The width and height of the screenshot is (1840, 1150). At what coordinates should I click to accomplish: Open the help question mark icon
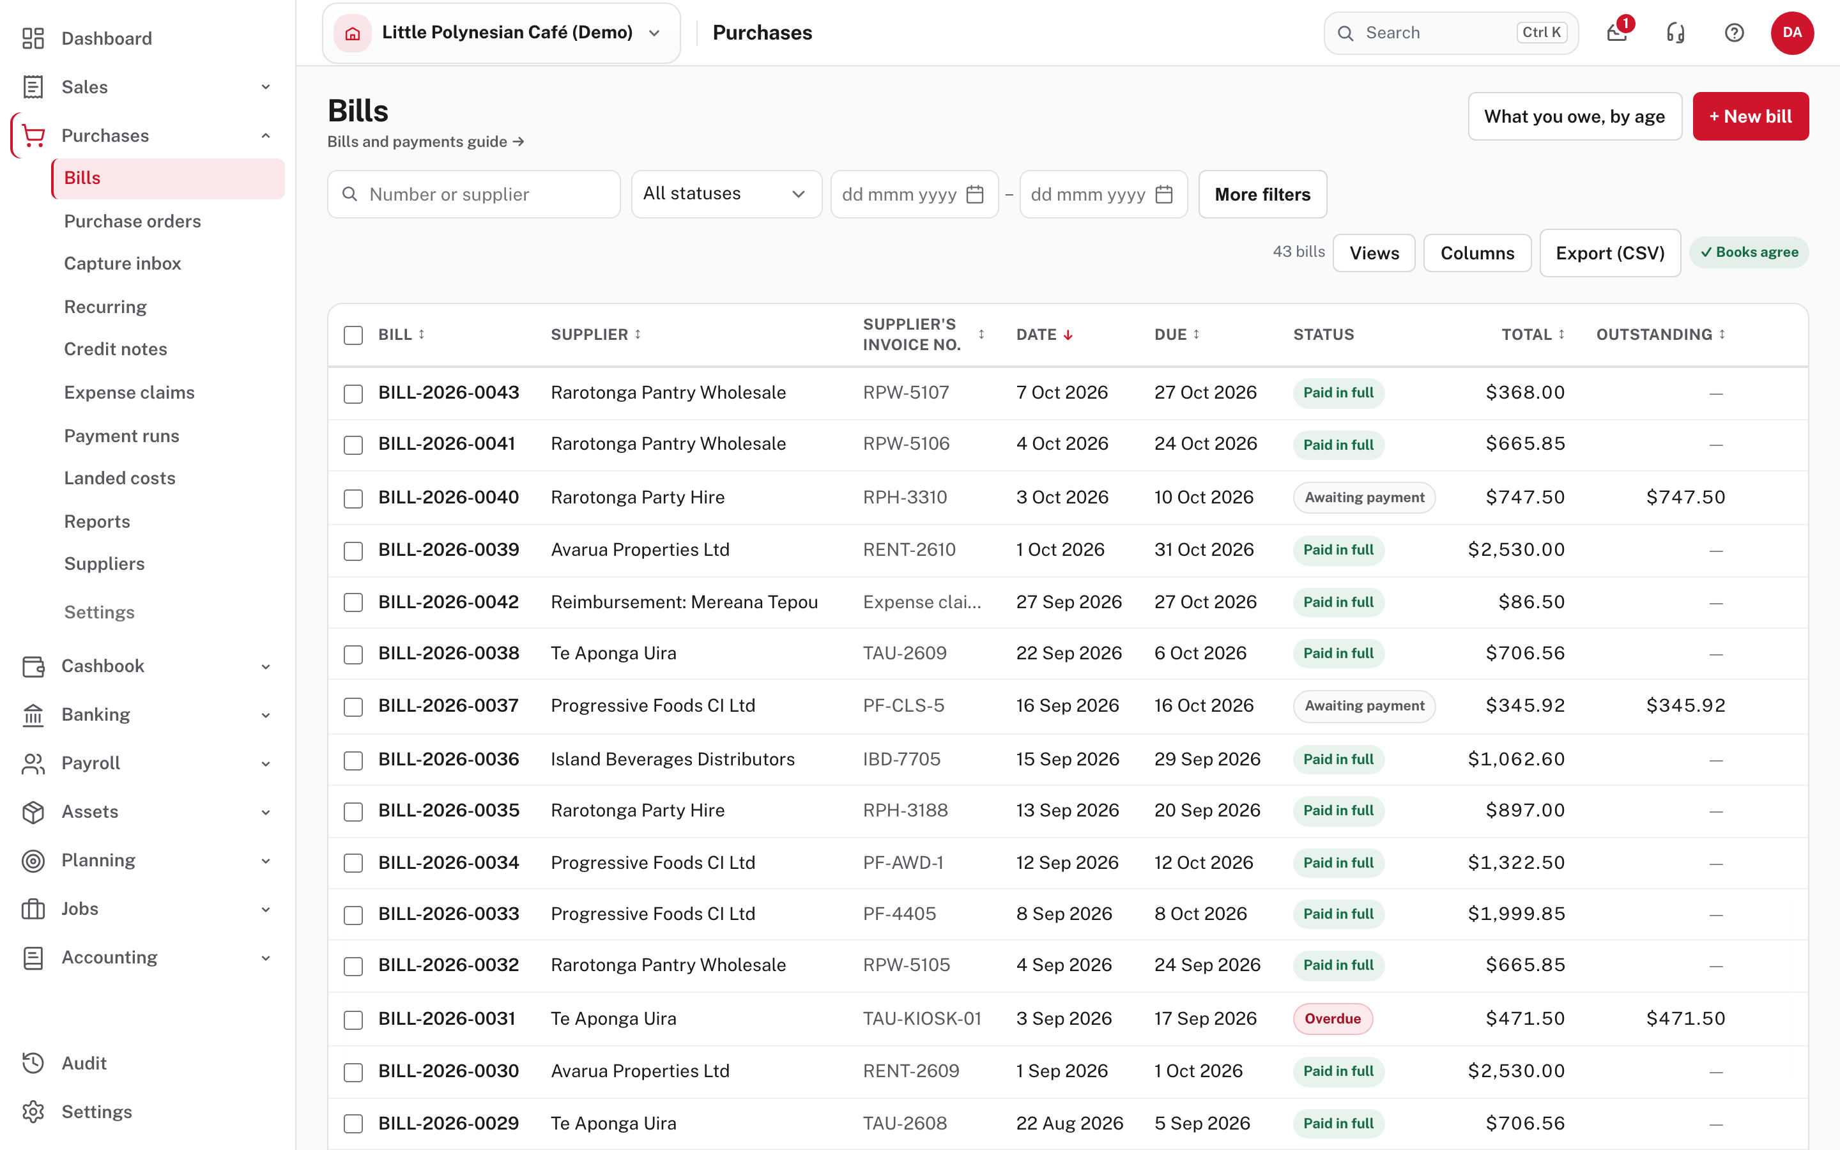[1735, 33]
